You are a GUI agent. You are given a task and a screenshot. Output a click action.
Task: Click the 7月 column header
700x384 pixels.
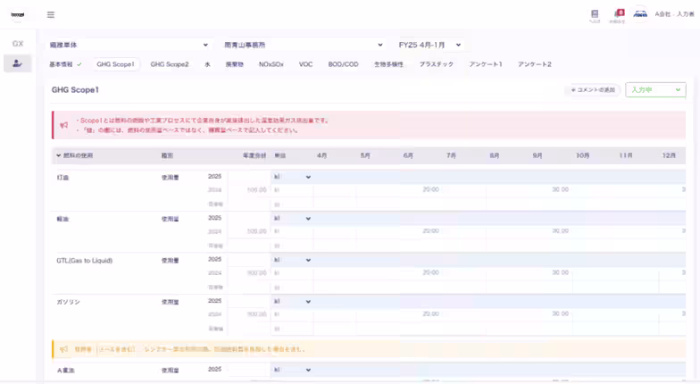452,155
